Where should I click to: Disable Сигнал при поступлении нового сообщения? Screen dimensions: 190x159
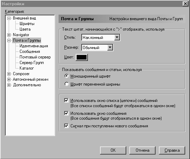click(x=66, y=126)
